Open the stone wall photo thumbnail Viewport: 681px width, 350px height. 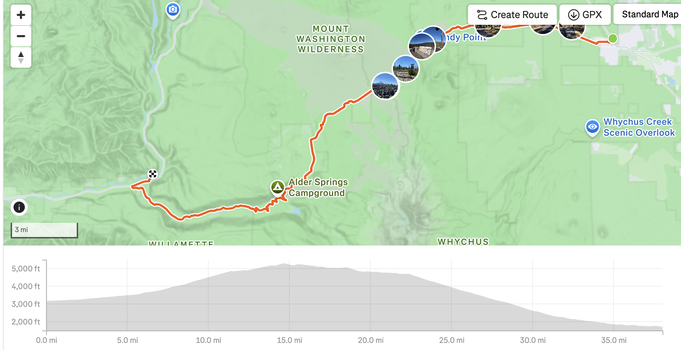422,46
